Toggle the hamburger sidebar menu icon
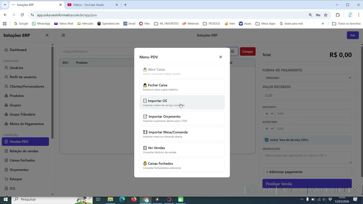363x204 pixels. [x=63, y=35]
